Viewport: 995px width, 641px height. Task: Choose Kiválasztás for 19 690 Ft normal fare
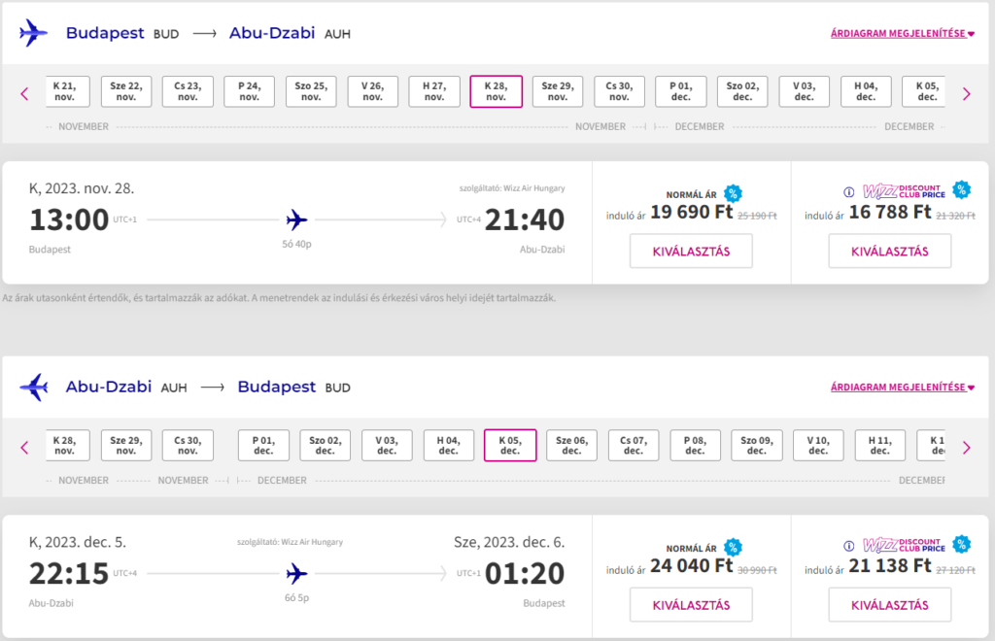pos(691,252)
